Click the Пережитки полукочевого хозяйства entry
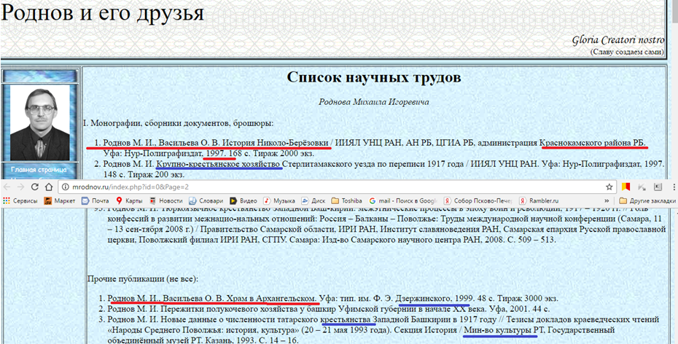Screen dimensions: 678x344 click(329, 309)
